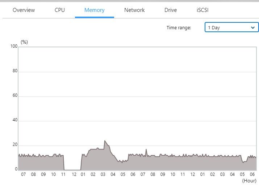Open the Drive tab
The height and width of the screenshot is (186, 259).
(x=171, y=10)
